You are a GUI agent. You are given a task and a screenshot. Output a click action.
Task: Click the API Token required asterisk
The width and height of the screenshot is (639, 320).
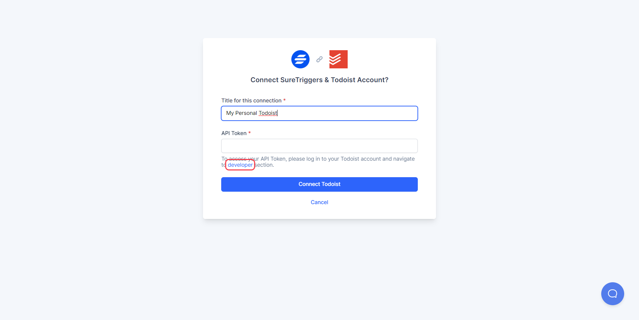250,133
